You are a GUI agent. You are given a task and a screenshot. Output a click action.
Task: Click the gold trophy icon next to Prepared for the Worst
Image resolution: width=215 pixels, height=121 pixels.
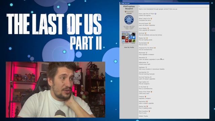[x=155, y=48]
